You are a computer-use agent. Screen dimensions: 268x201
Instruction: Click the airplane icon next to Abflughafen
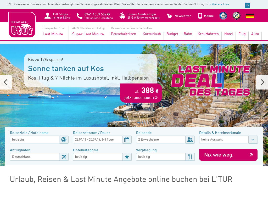(64, 157)
